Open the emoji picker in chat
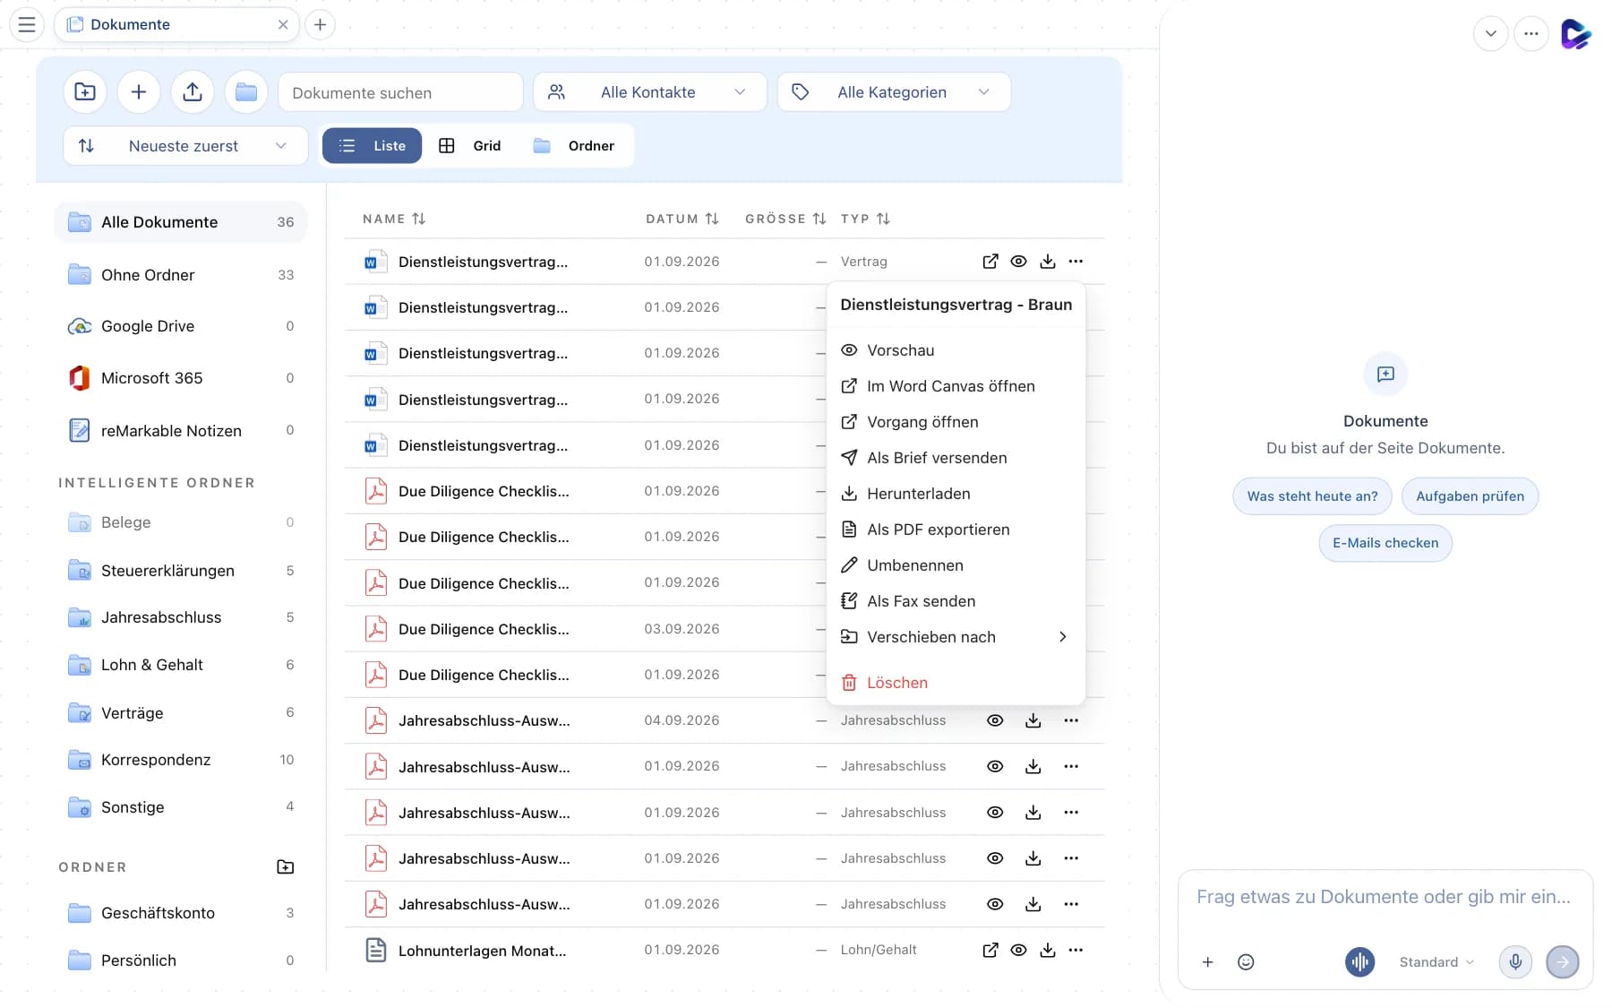Screen dimensions: 1612x1008 (x=1246, y=961)
